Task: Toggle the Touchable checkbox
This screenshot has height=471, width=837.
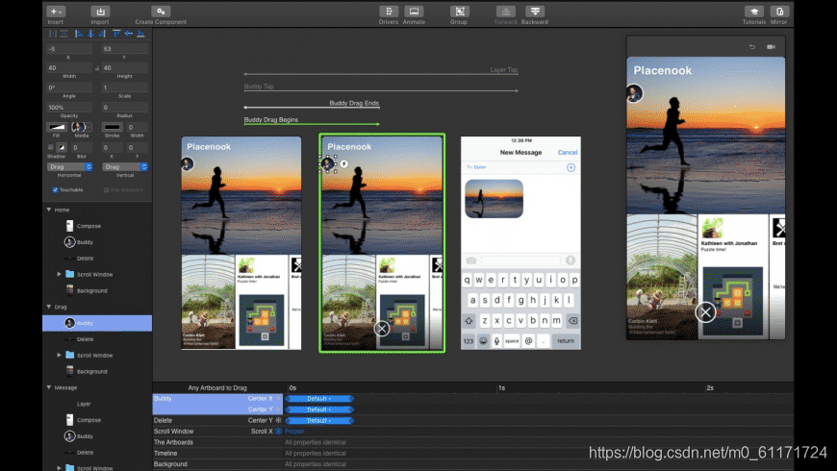Action: pos(55,190)
